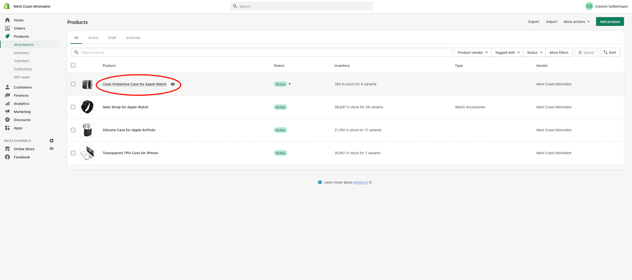Click Clear Protective Case thumbnail
The image size is (632, 280).
coord(87,84)
